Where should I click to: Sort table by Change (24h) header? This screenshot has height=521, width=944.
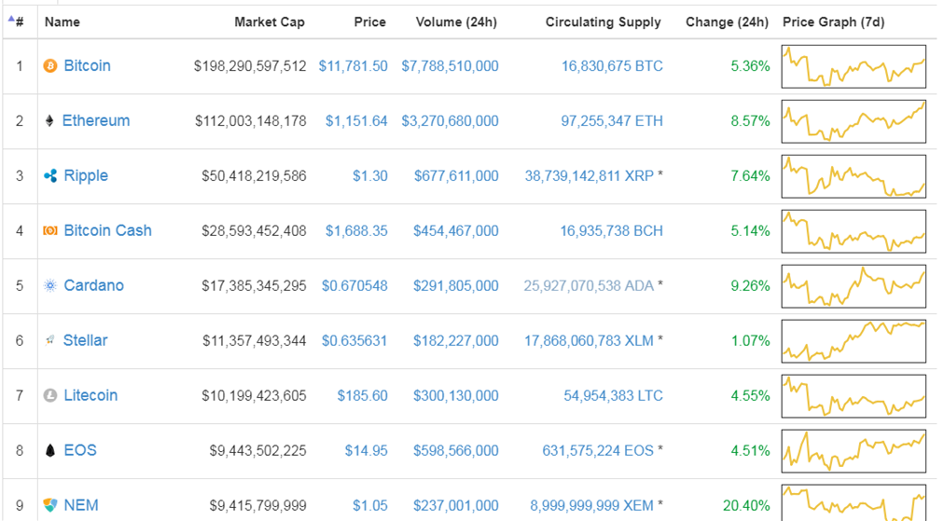tap(727, 22)
